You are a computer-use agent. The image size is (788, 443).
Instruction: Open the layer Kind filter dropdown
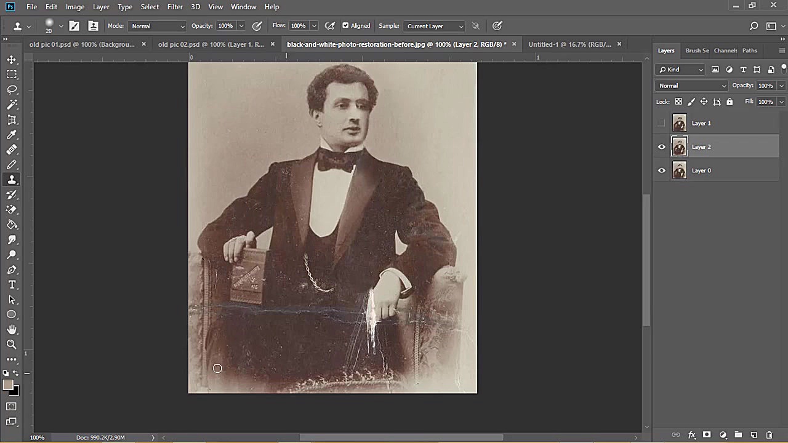(x=681, y=70)
